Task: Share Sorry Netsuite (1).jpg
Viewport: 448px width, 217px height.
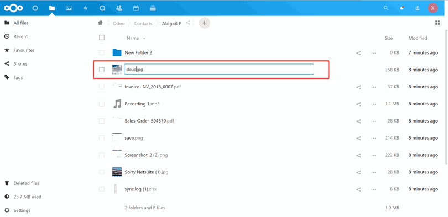Action: [358, 172]
